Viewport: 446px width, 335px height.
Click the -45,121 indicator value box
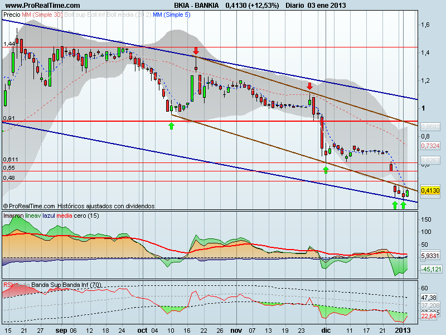431,269
